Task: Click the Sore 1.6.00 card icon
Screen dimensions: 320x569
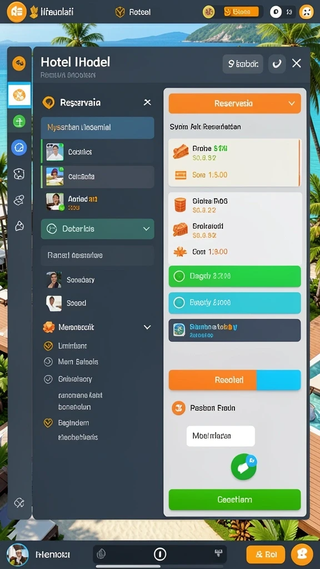Action: click(181, 175)
